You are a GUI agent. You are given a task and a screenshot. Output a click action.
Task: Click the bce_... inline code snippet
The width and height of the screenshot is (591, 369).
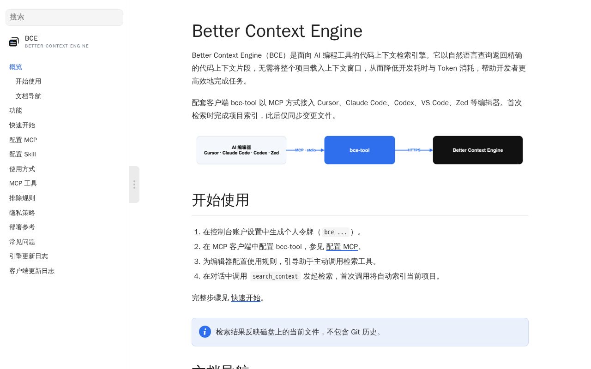(336, 232)
